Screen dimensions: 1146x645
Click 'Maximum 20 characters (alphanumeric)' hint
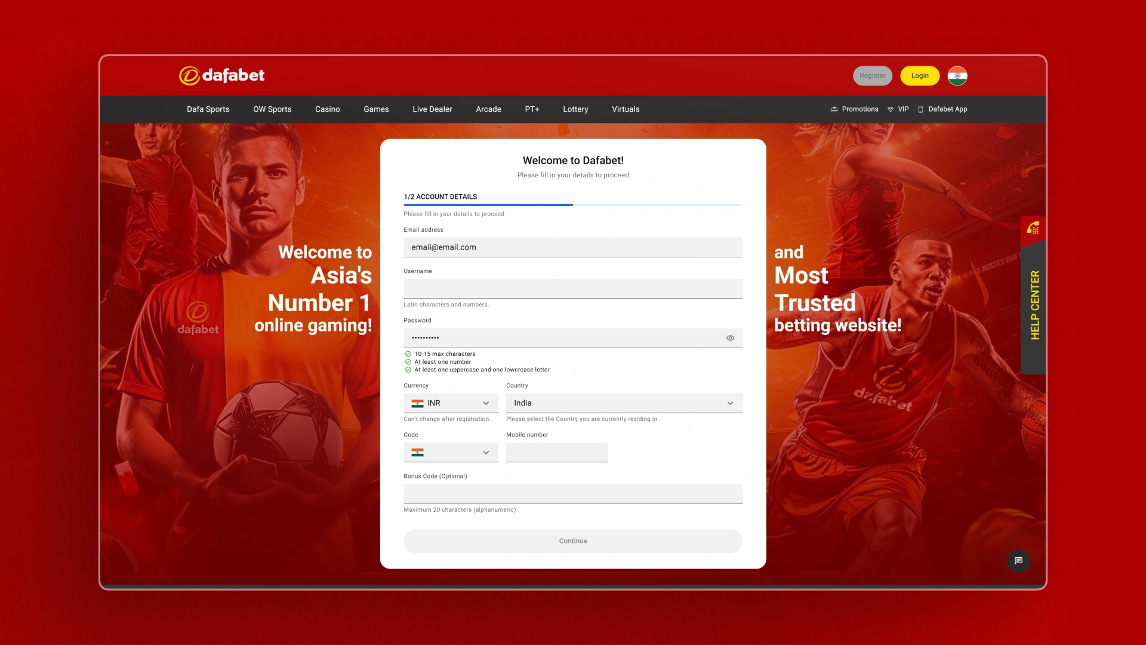coord(460,510)
